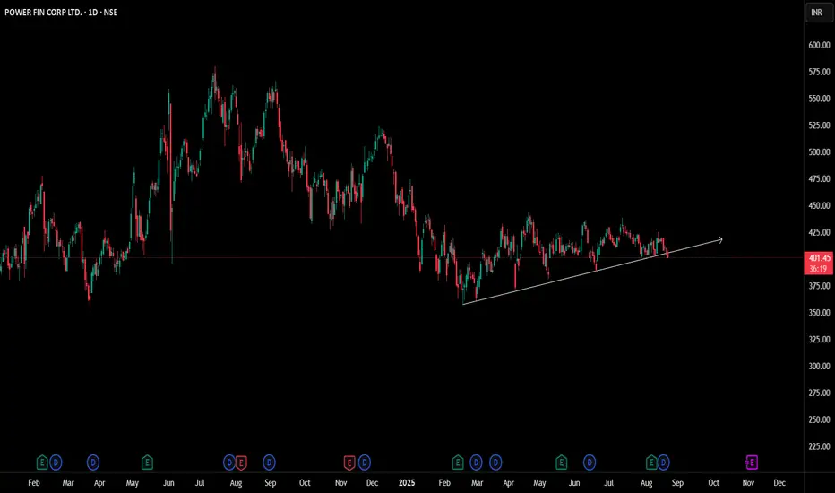Click the 450.00 price axis label
Viewport: 835px width, 493px height.
(819, 206)
